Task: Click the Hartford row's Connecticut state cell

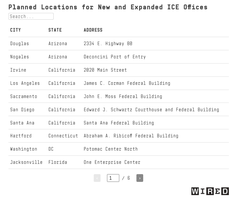Action: click(63, 136)
